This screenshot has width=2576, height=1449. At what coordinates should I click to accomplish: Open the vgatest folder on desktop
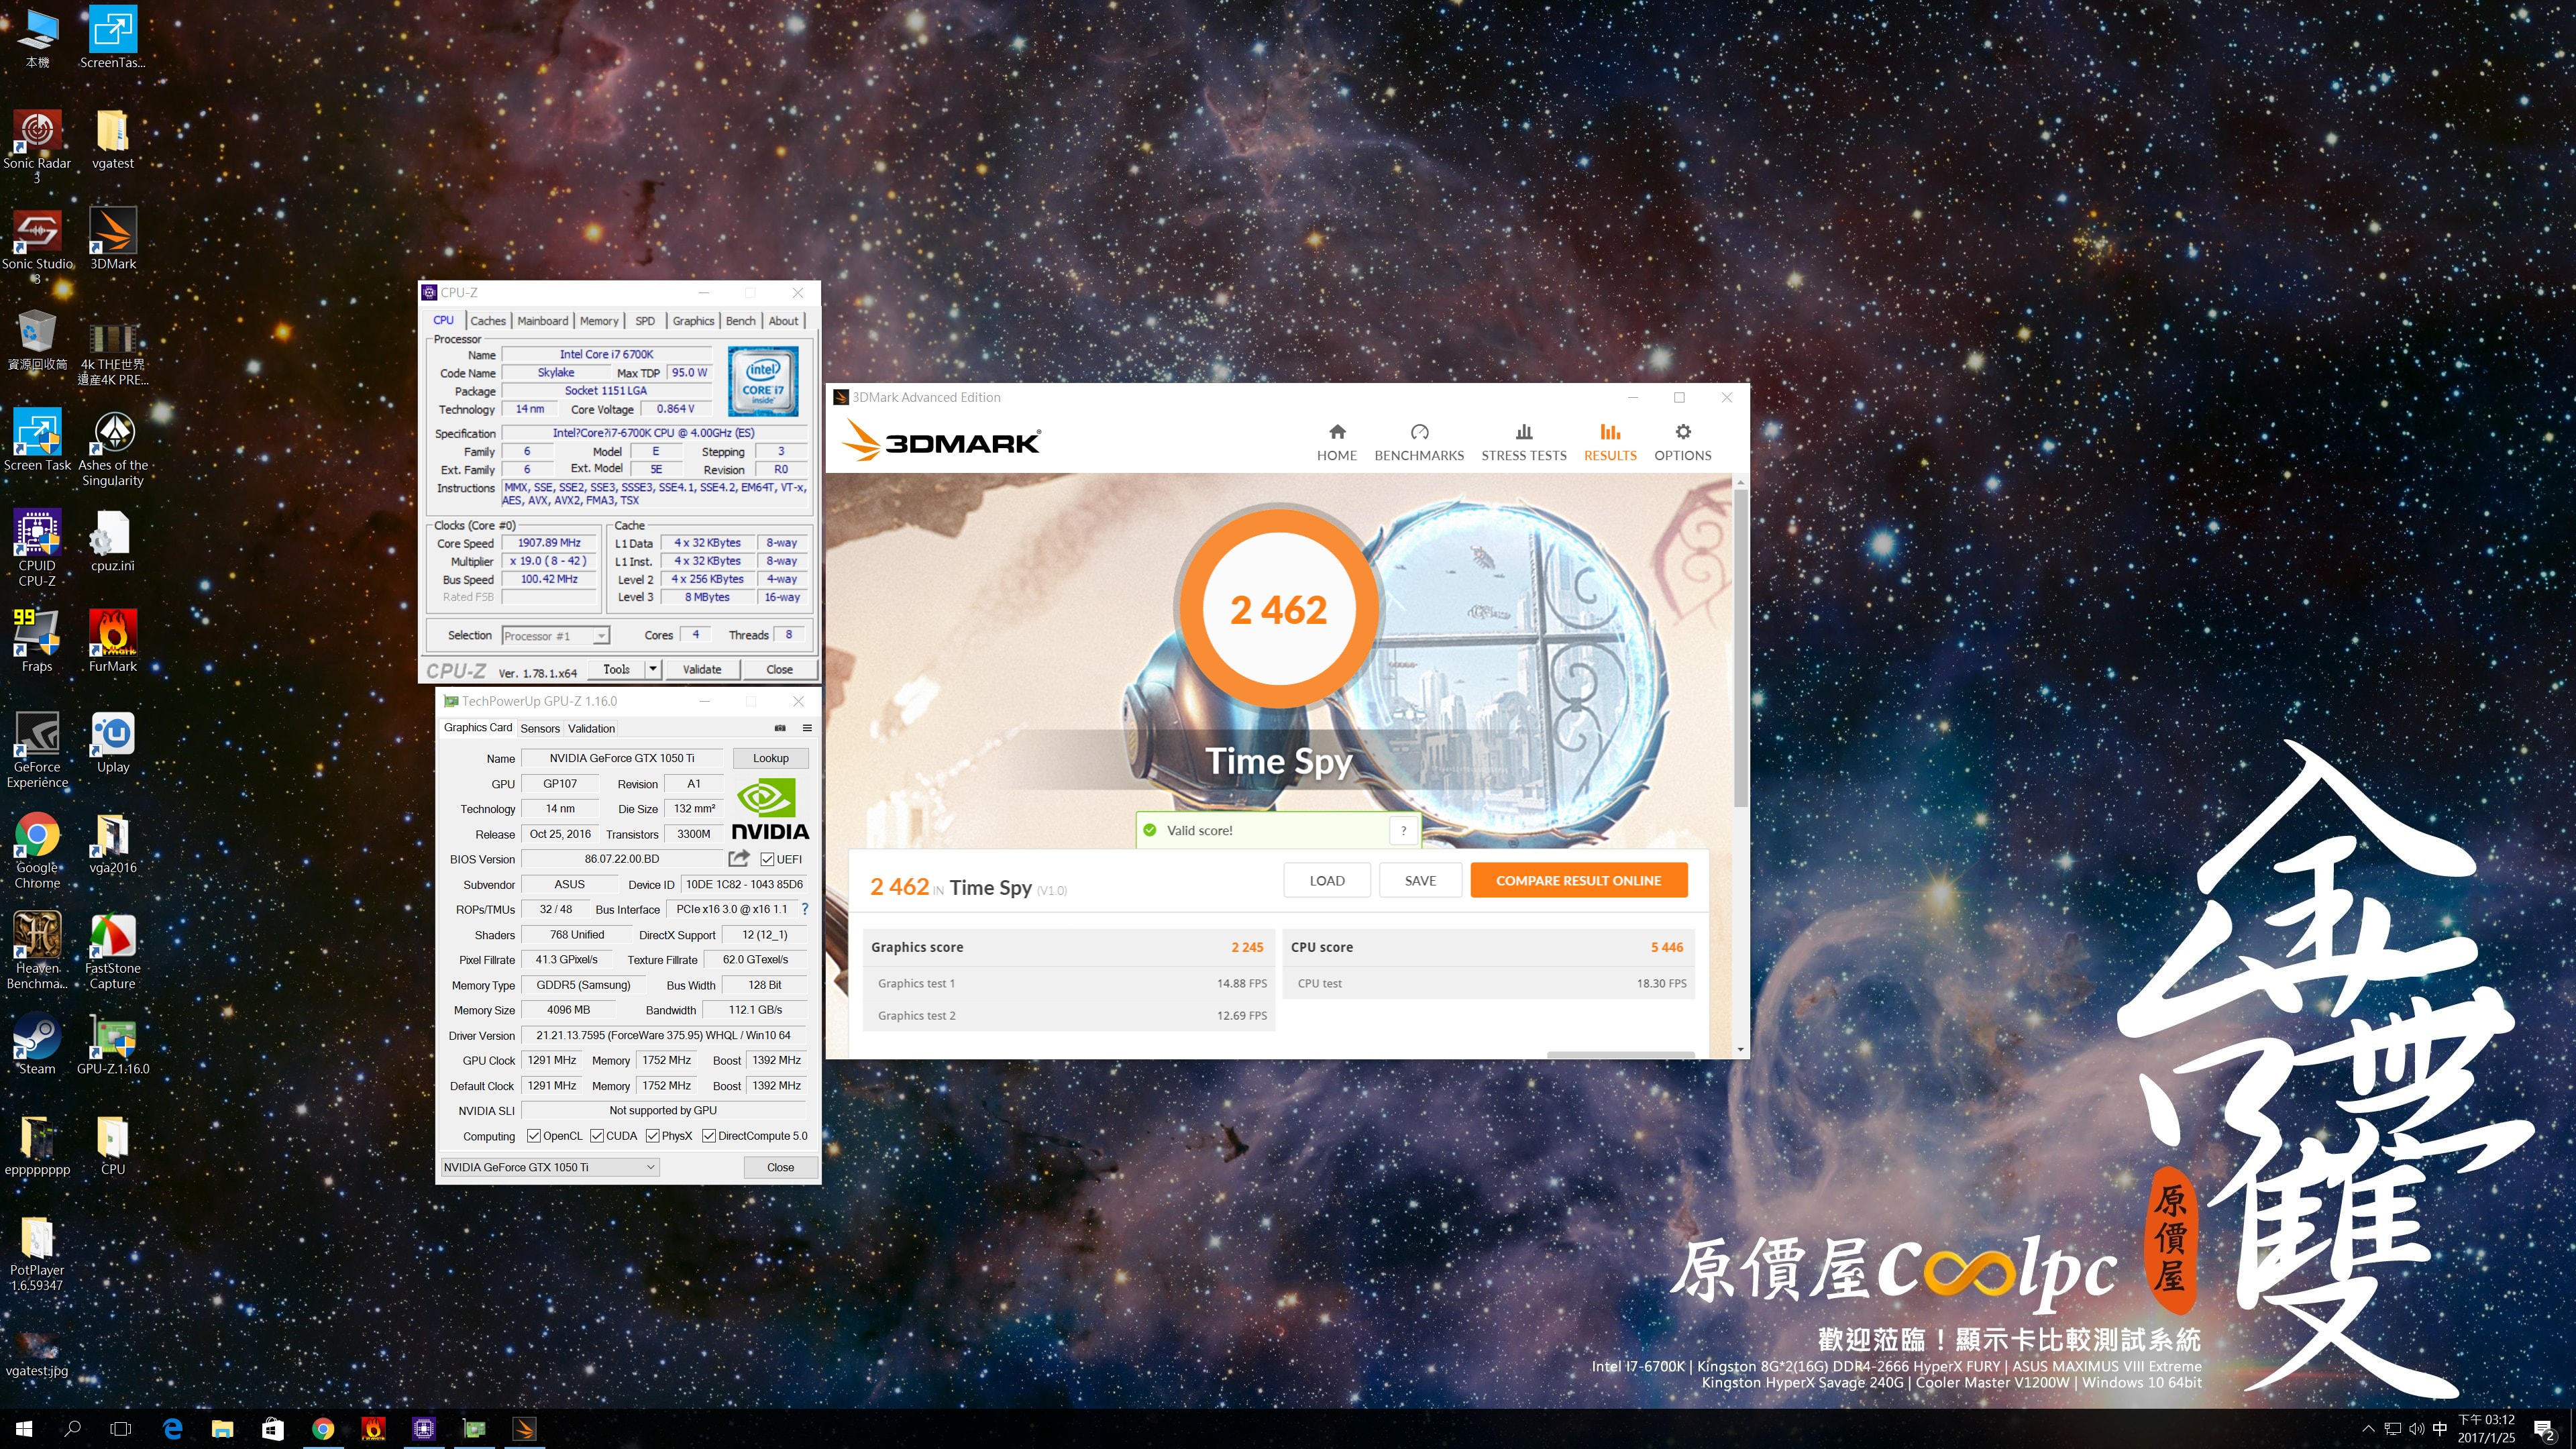tap(112, 138)
